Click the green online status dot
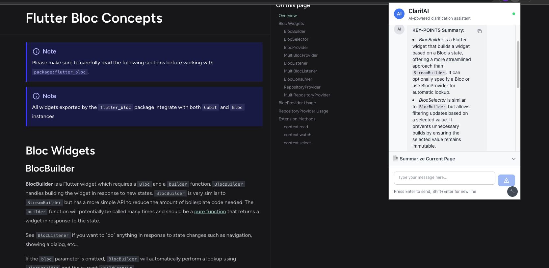 tap(514, 14)
